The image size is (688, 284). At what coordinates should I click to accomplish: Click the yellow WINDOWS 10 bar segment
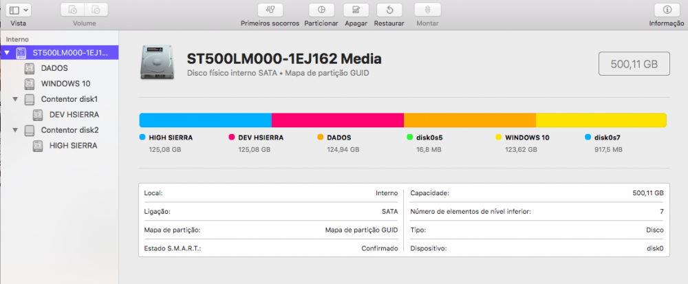601,120
